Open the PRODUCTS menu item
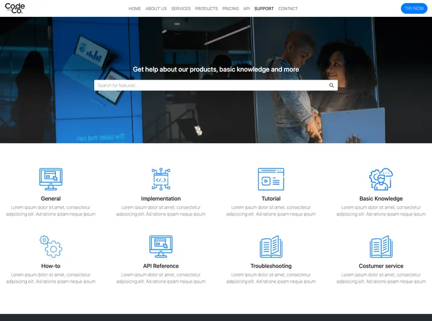Viewport: 432px width, 321px height. tap(207, 9)
